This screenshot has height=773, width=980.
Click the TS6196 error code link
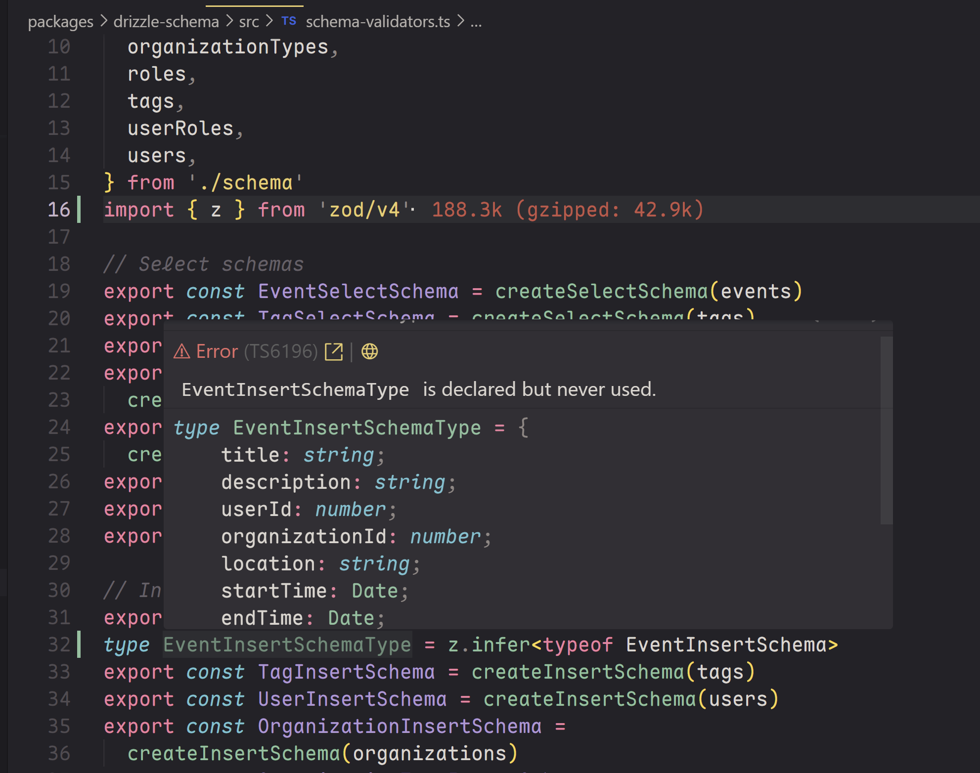[281, 352]
